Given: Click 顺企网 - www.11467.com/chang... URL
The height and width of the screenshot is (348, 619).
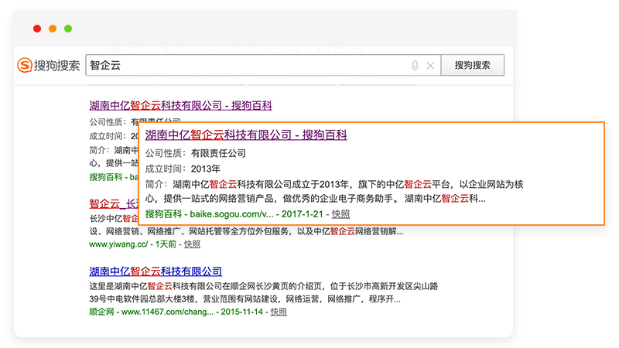Looking at the screenshot, I should [x=151, y=312].
